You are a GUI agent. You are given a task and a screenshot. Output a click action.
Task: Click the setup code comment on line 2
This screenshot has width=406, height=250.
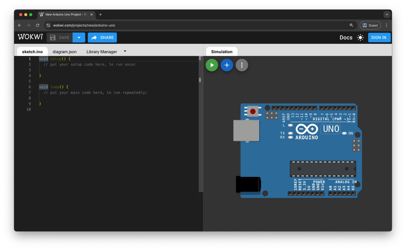[90, 64]
